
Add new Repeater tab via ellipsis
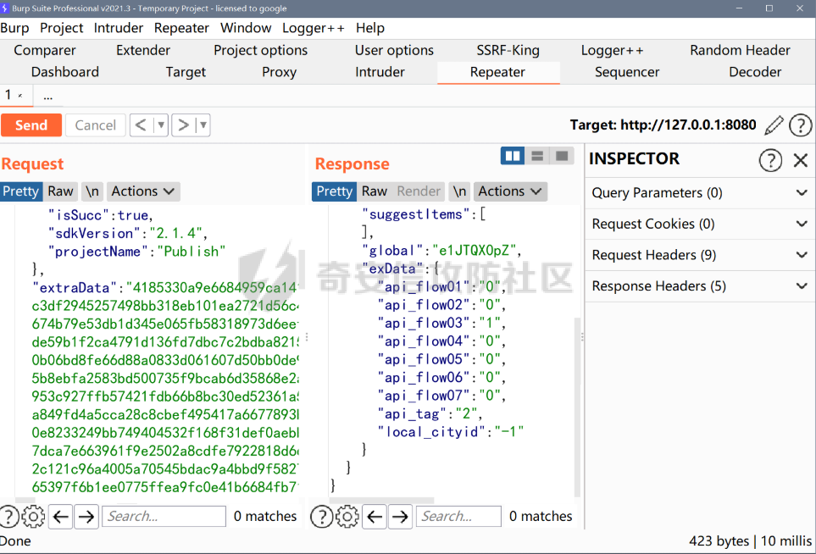[x=48, y=97]
